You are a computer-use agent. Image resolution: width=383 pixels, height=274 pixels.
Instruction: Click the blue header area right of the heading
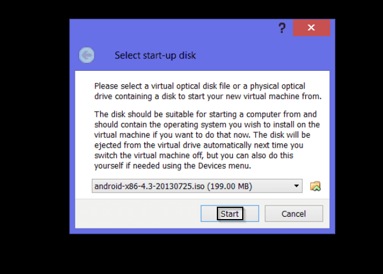(263, 56)
